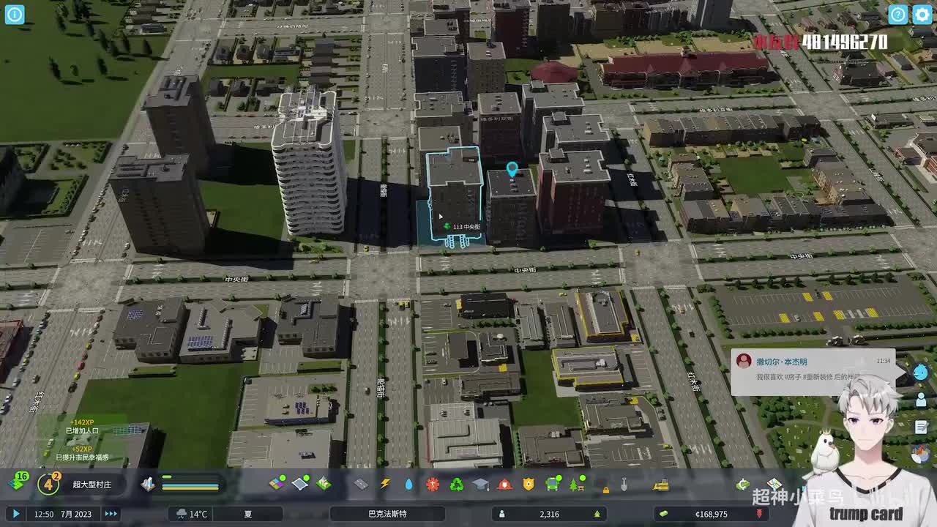
Task: Open the city statistics buildings icon
Action: tap(148, 484)
